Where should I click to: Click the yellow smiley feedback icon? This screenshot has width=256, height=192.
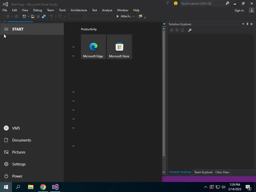(x=176, y=3)
